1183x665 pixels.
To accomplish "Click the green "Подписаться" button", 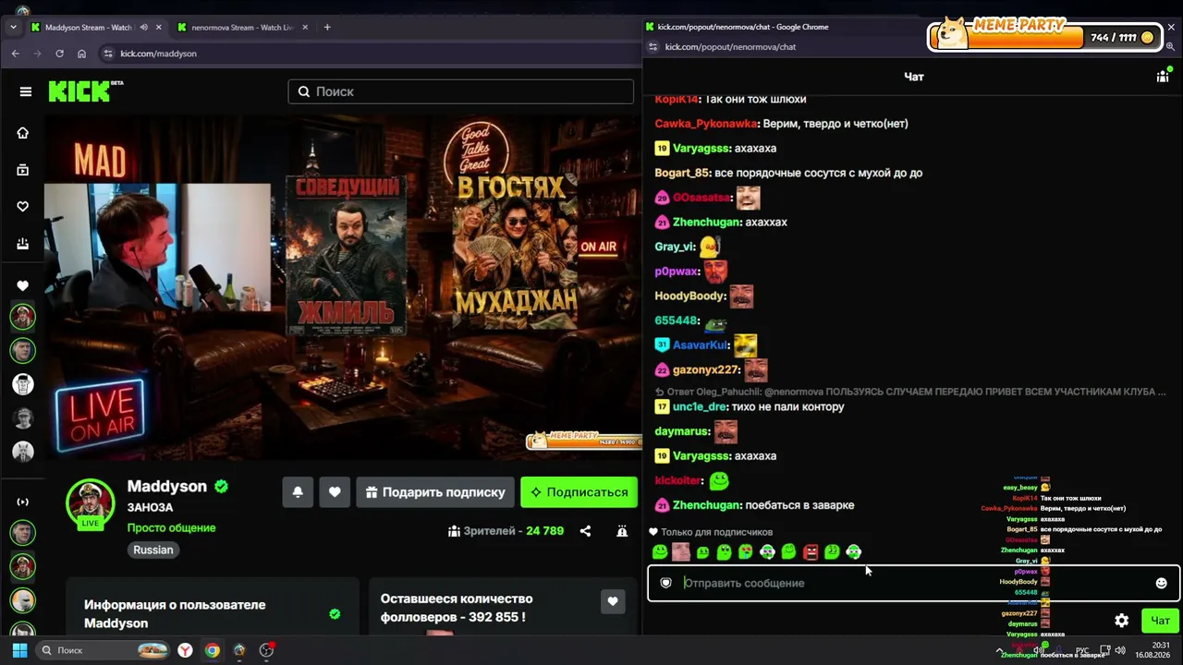I will pos(579,492).
